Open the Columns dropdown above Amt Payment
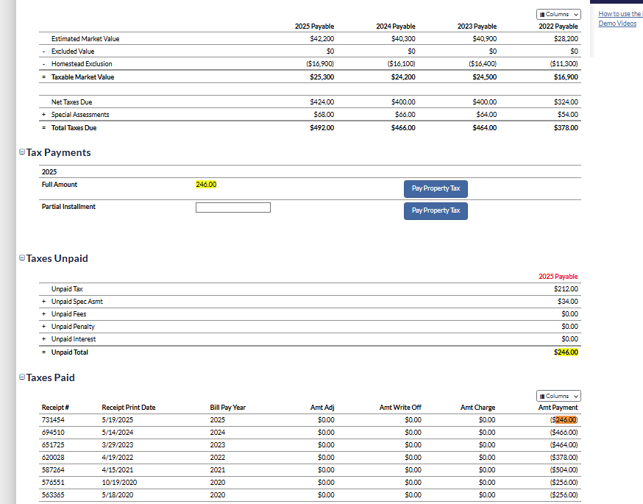The image size is (643, 504). point(558,396)
